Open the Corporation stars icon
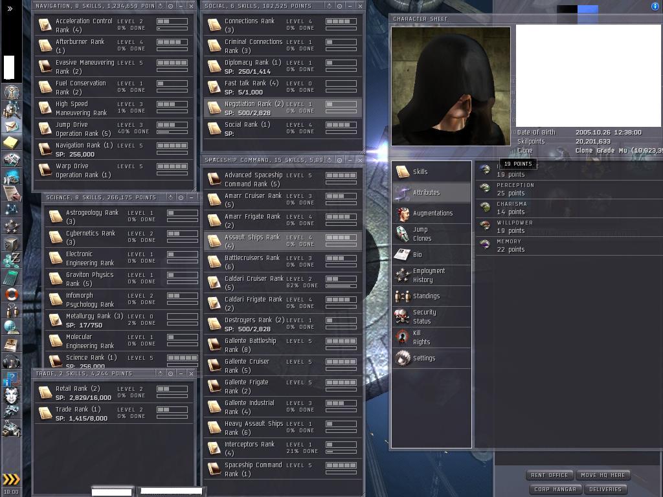 tap(12, 226)
